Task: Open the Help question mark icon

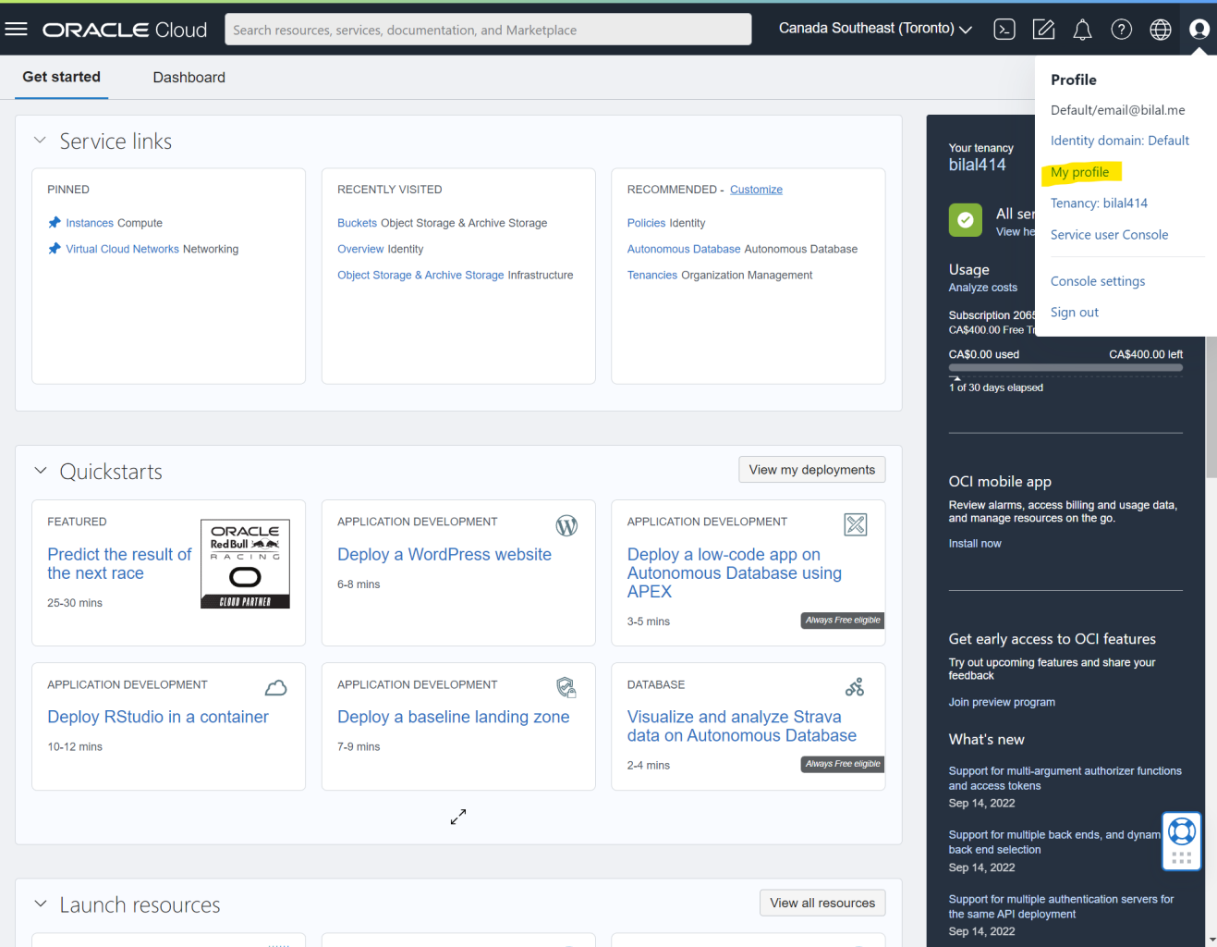Action: coord(1121,30)
